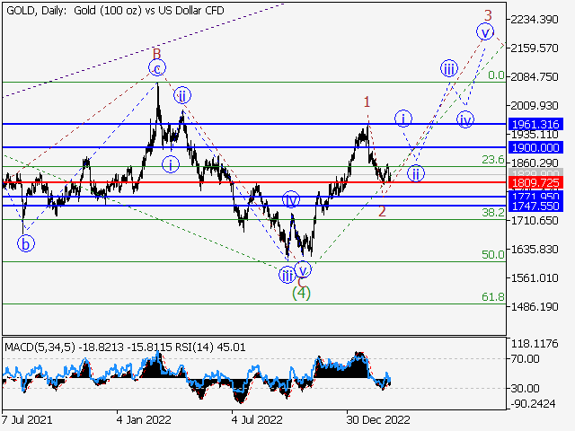Click the 118.1176 indicator scale value
Screen dimensions: 575x431
535,344
